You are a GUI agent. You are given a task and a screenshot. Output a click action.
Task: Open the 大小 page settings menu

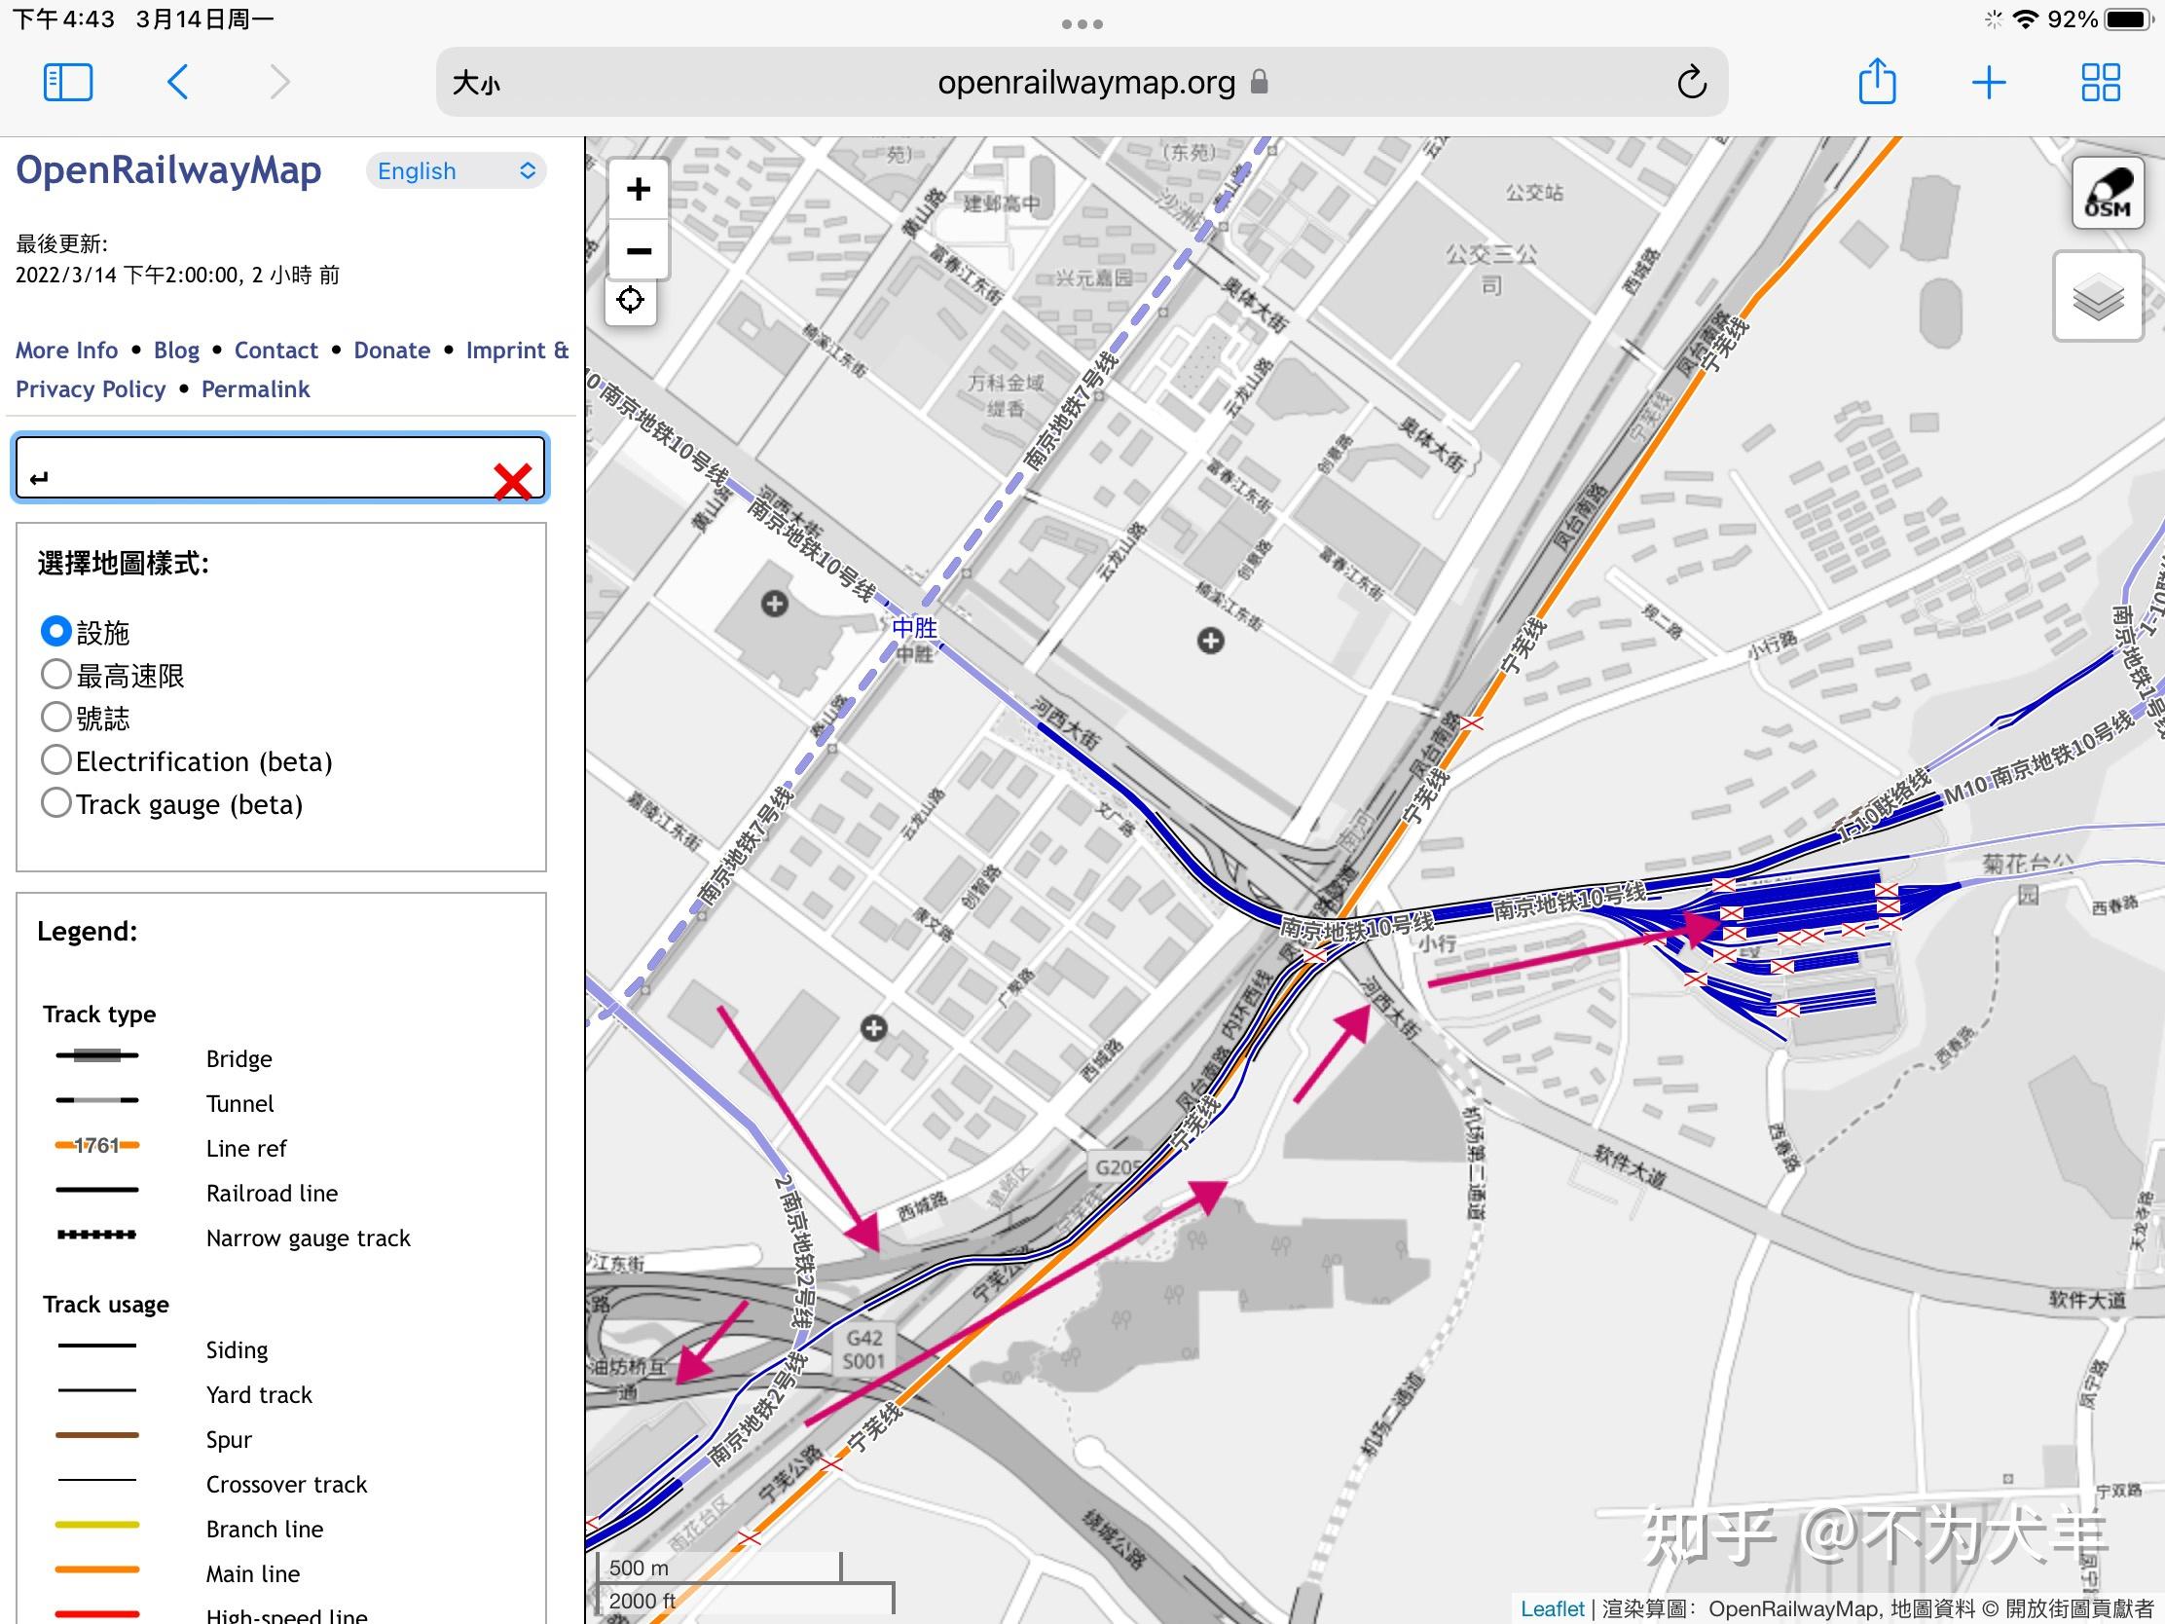(477, 83)
